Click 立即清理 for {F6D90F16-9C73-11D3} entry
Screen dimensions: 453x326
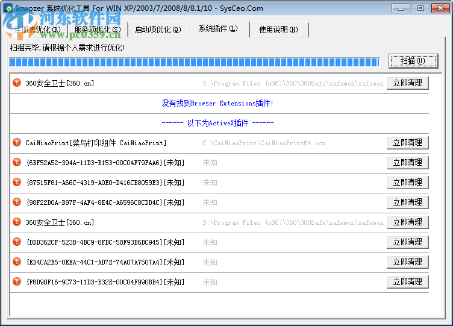tap(407, 282)
